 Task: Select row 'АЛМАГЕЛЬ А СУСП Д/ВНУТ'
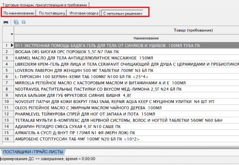tap(127, 133)
